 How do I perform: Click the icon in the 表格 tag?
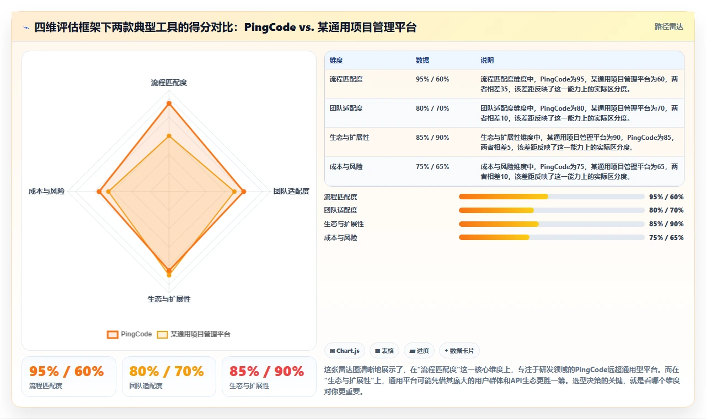click(377, 351)
